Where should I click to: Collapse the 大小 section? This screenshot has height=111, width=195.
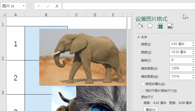138,37
